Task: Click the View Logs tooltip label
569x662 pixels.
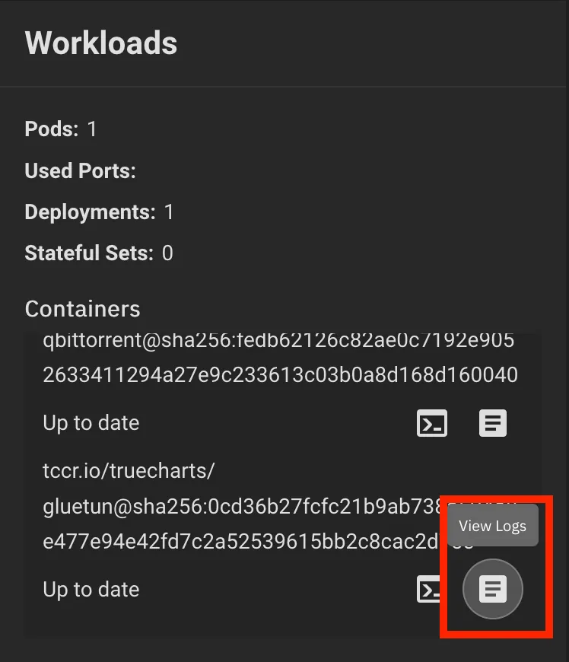Action: 493,525
